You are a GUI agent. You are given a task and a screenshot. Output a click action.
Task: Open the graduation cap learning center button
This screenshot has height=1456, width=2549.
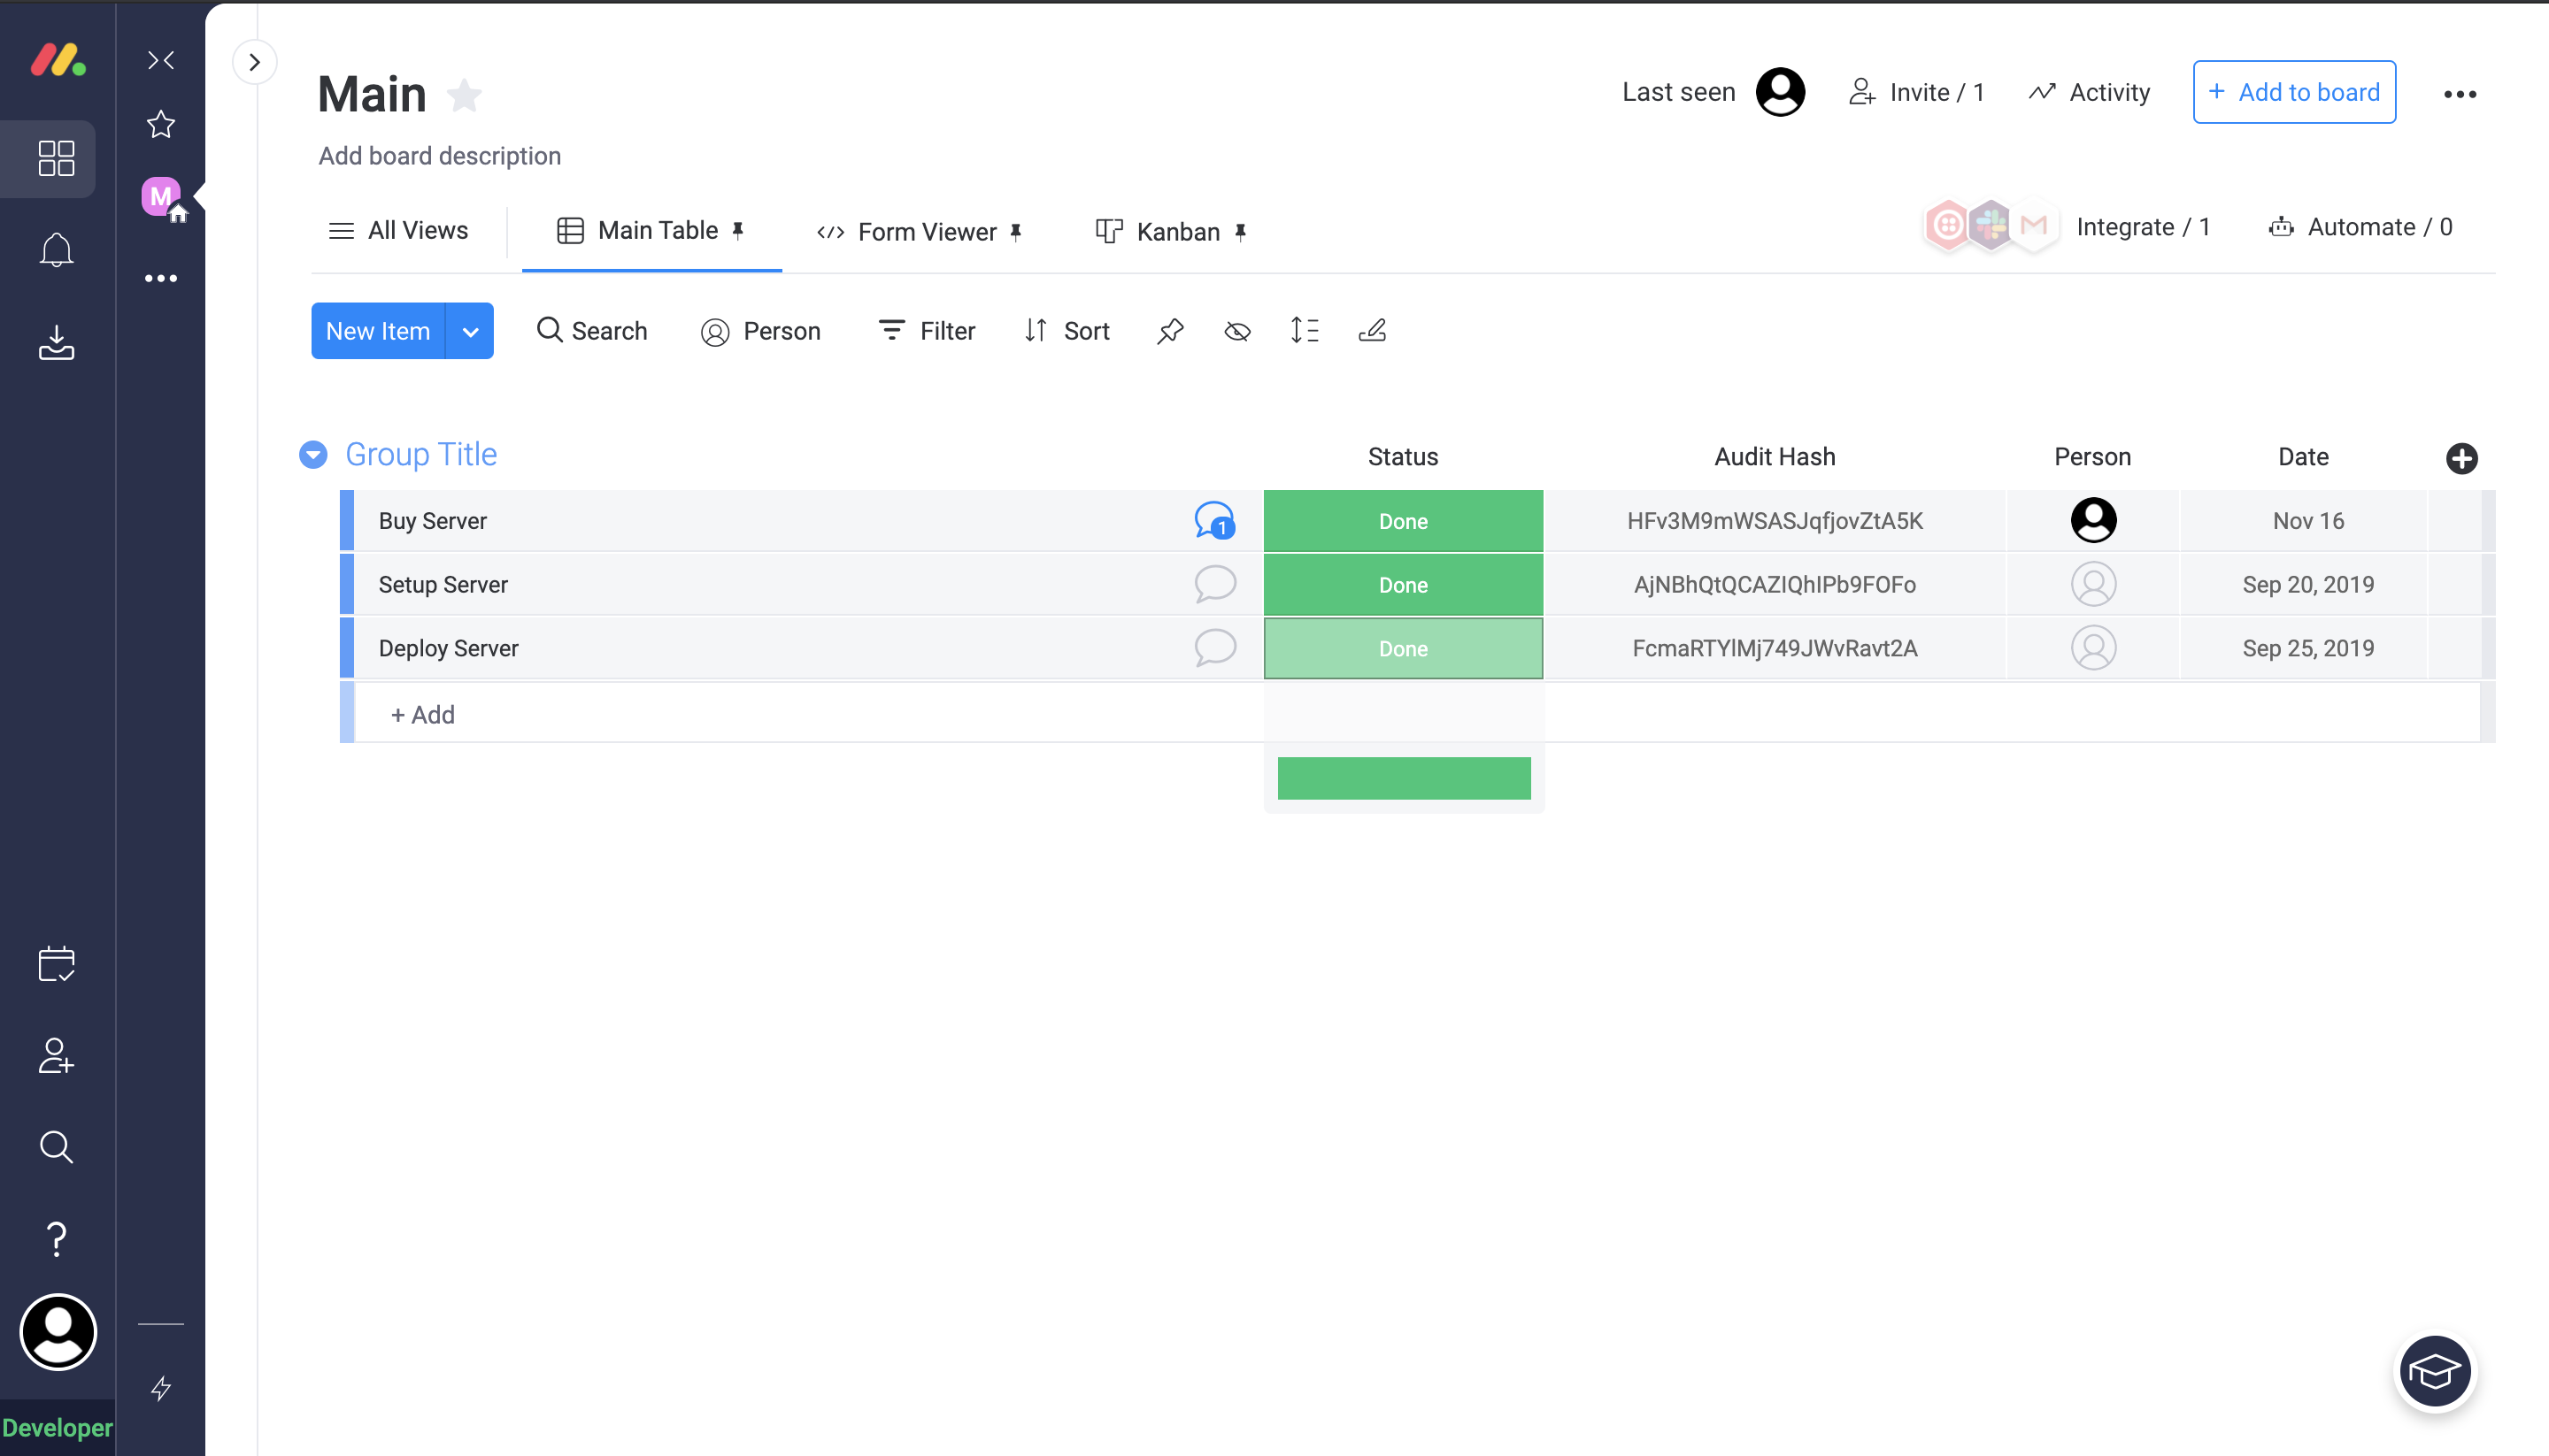2434,1371
